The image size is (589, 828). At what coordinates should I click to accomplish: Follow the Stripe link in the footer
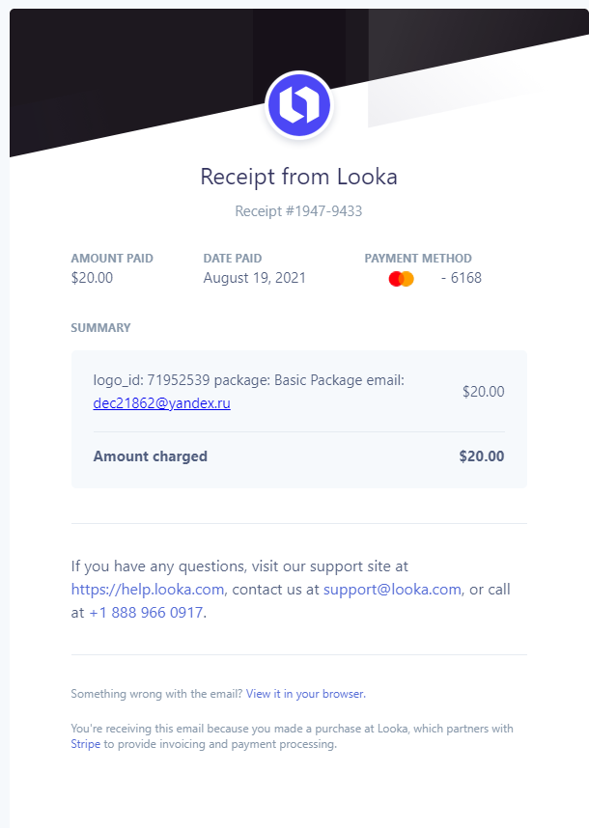click(85, 744)
